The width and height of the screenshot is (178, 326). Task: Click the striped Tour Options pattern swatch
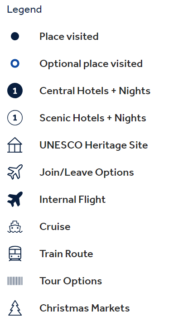(x=15, y=281)
